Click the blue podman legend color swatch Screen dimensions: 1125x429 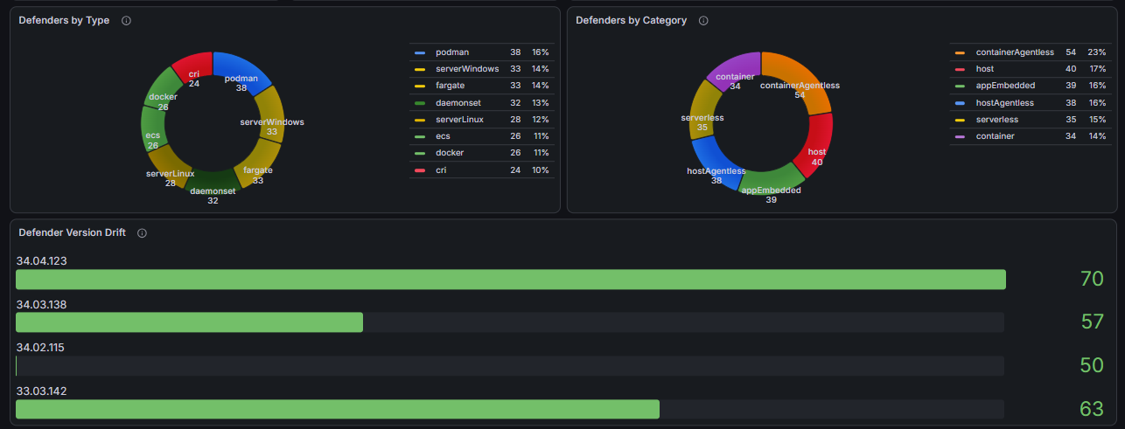click(420, 52)
